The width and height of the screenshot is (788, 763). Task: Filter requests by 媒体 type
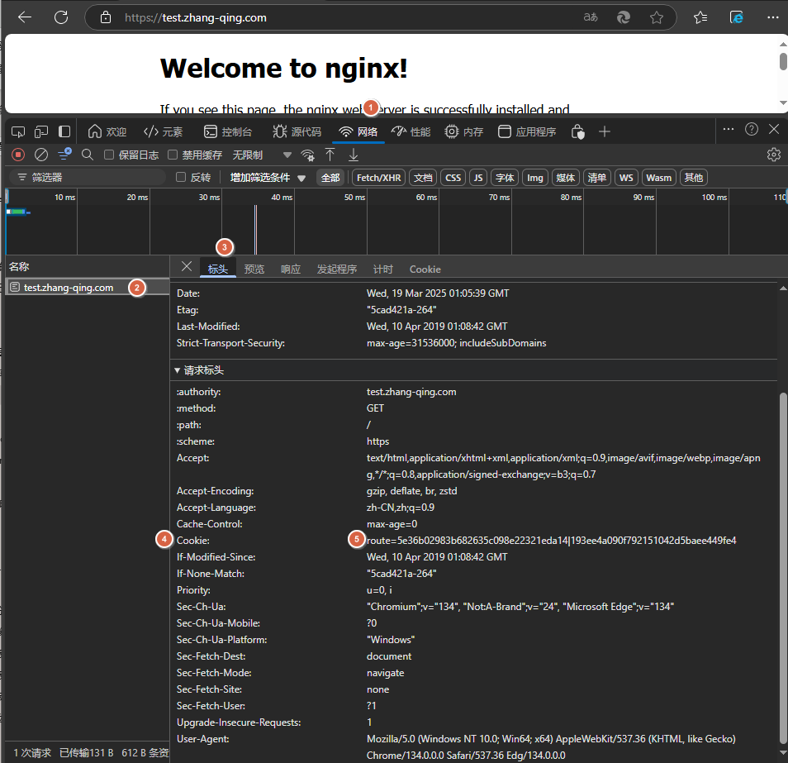565,178
